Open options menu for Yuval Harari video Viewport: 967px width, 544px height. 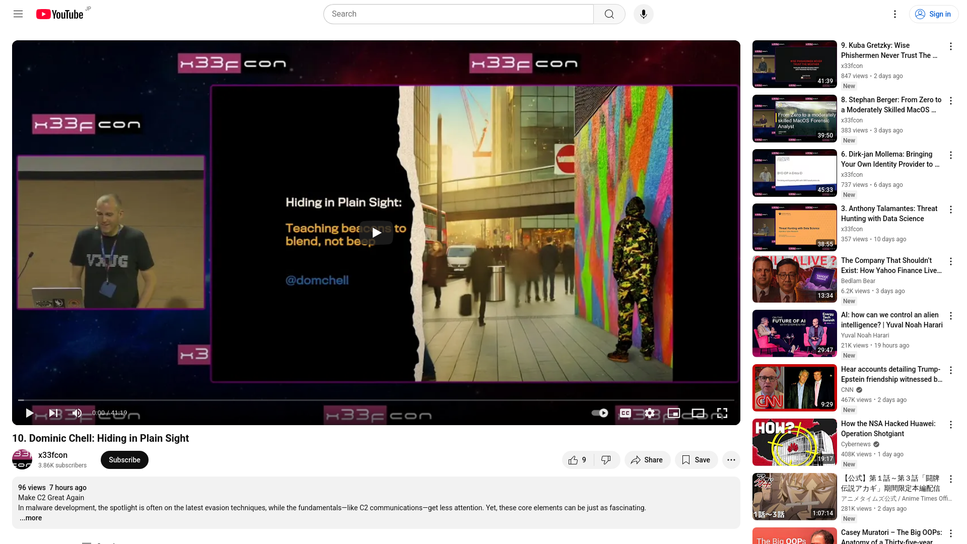(951, 316)
